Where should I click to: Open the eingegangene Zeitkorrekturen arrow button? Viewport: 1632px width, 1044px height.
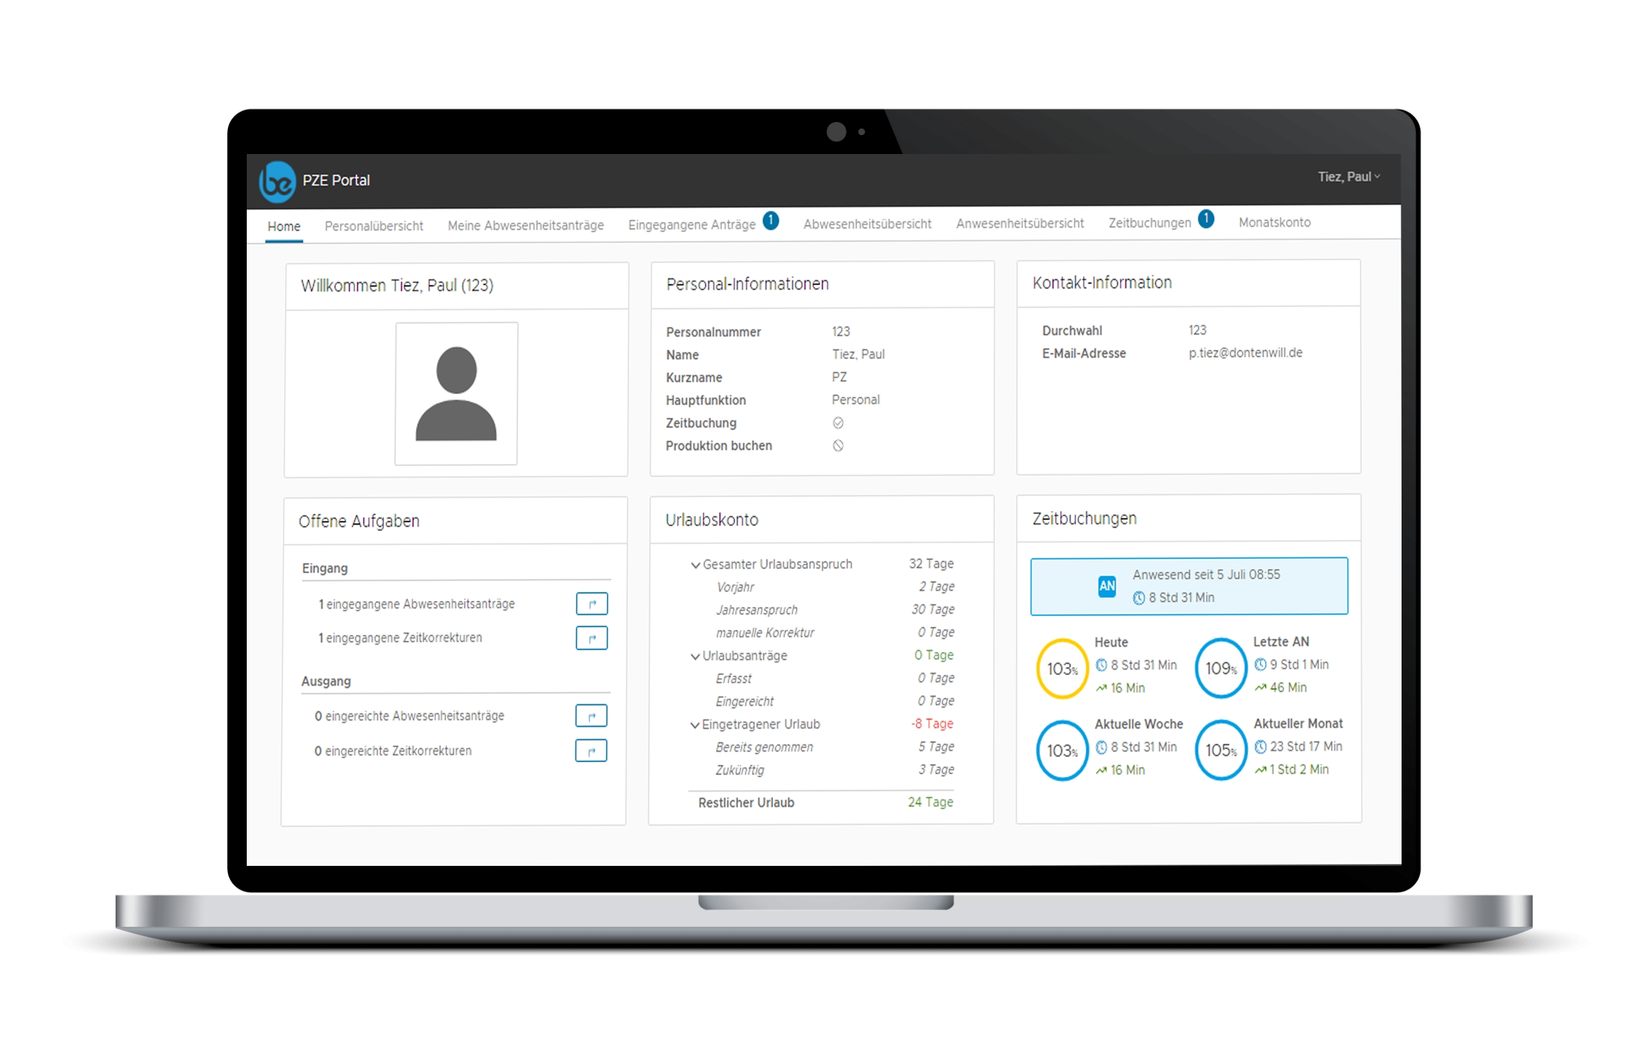pos(592,638)
